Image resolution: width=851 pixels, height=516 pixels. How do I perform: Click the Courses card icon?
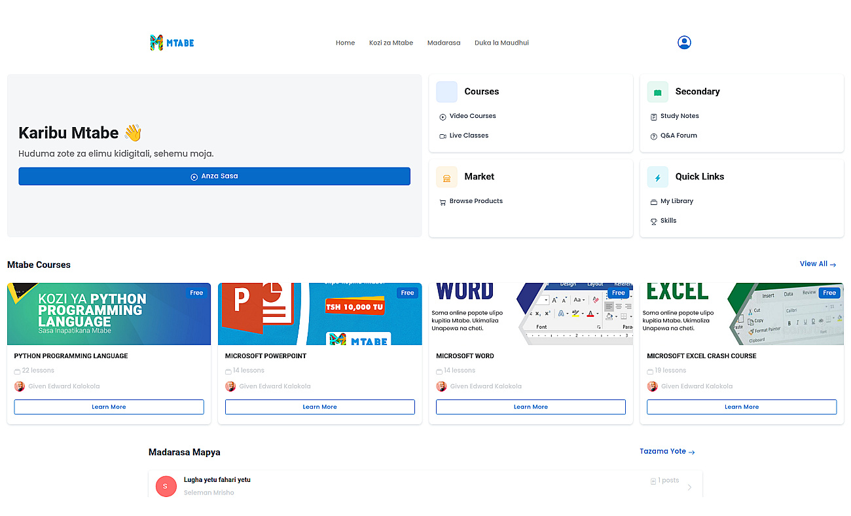pyautogui.click(x=446, y=92)
